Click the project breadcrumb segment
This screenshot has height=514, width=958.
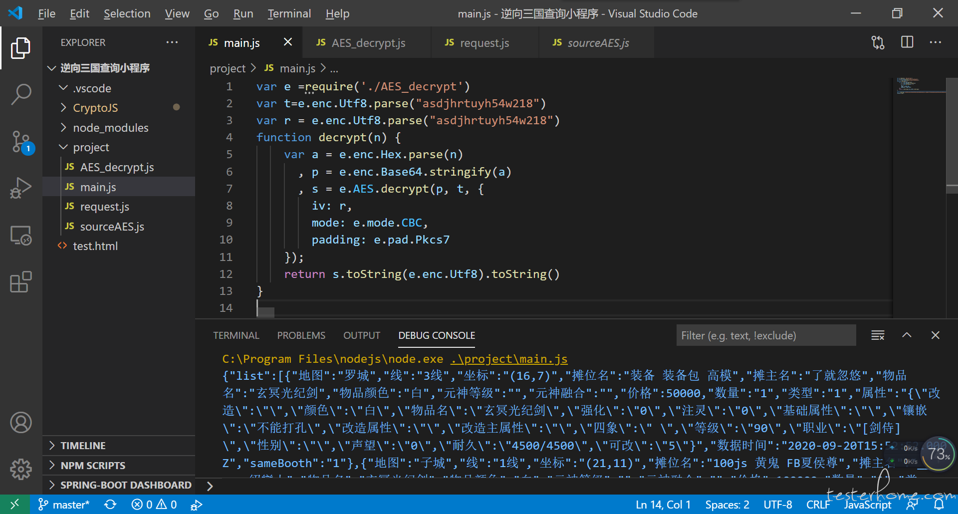[228, 68]
